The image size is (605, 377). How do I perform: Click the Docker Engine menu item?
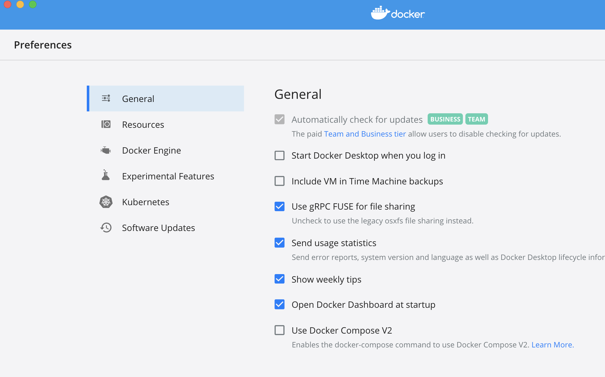(152, 150)
